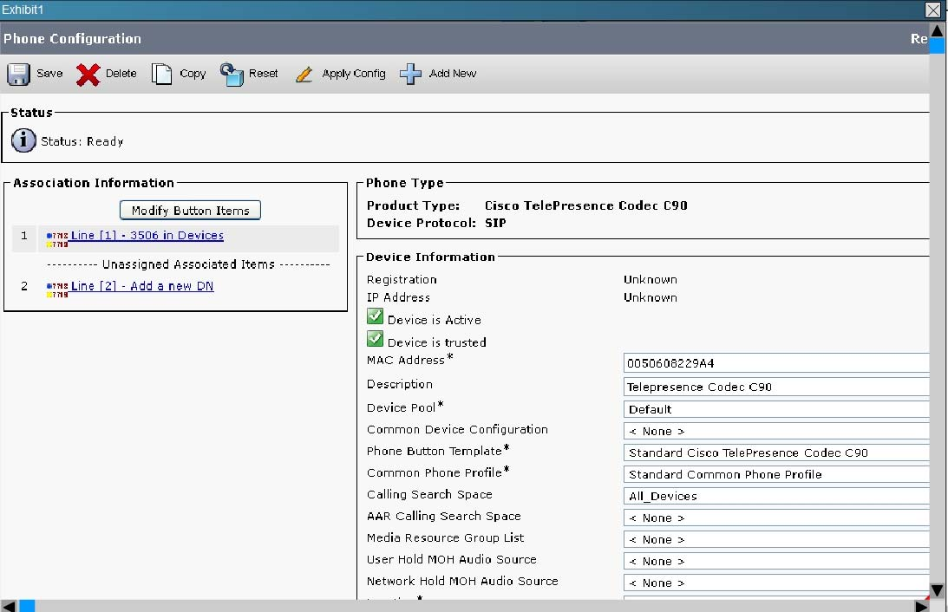Click the MAC Address input field
The width and height of the screenshot is (948, 612).
coord(776,363)
